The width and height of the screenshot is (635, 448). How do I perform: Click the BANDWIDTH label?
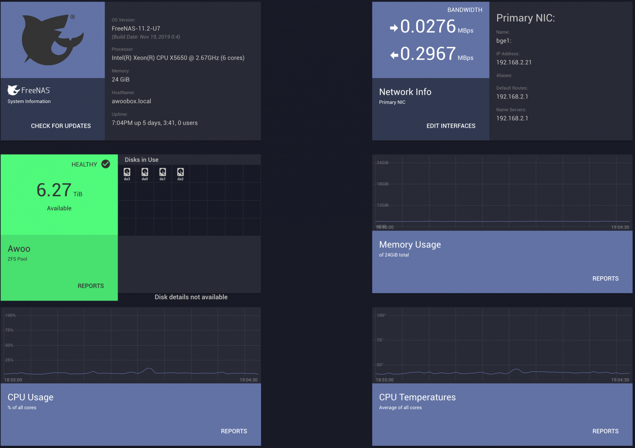tap(465, 10)
